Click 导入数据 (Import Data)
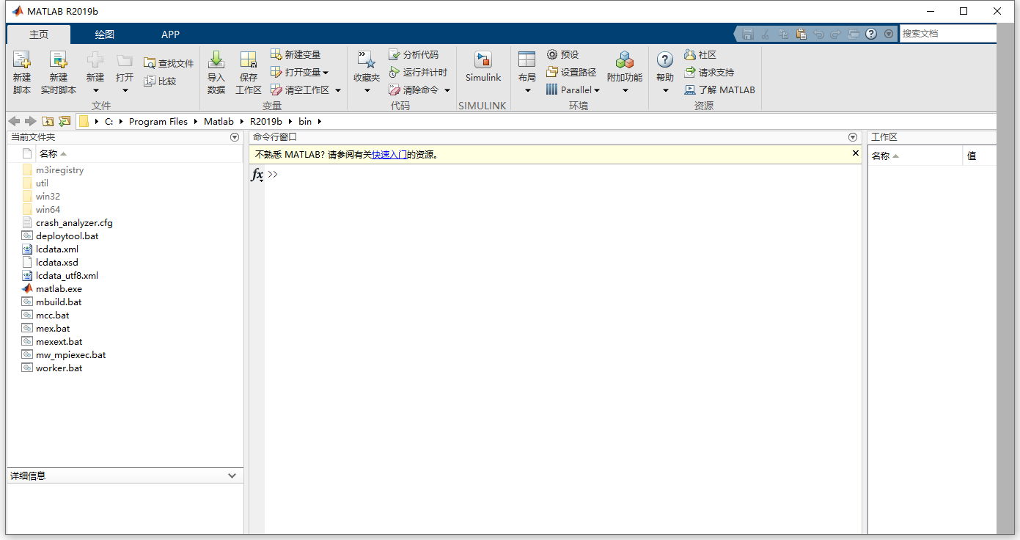The height and width of the screenshot is (540, 1020). pos(216,73)
